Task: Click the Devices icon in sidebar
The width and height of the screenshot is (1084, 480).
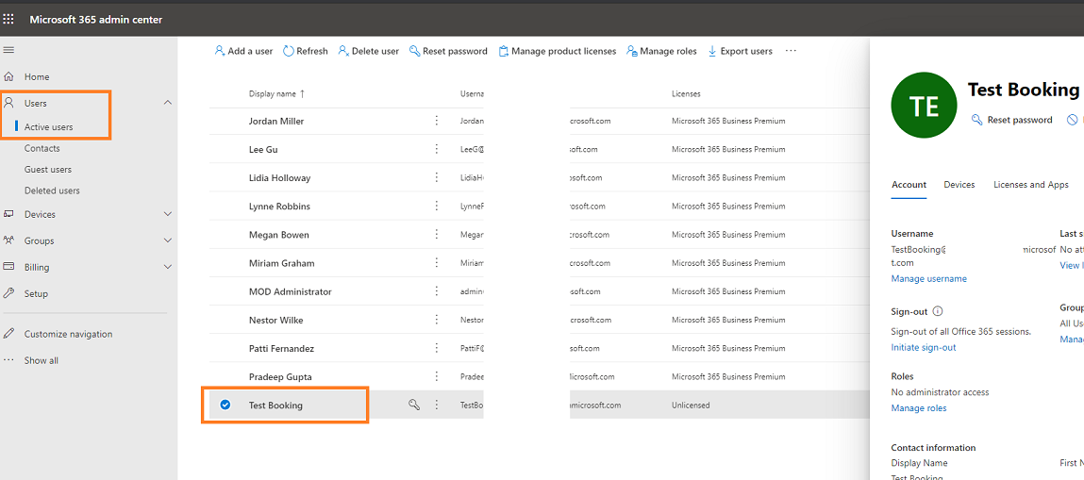Action: (9, 214)
